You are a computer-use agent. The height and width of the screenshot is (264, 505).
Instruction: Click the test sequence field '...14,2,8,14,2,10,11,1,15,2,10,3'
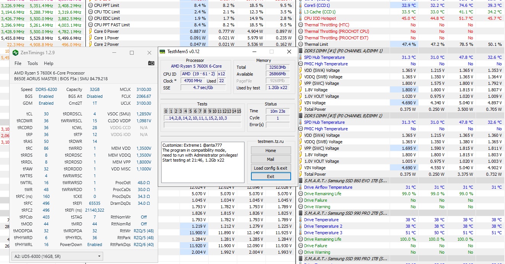[202, 118]
